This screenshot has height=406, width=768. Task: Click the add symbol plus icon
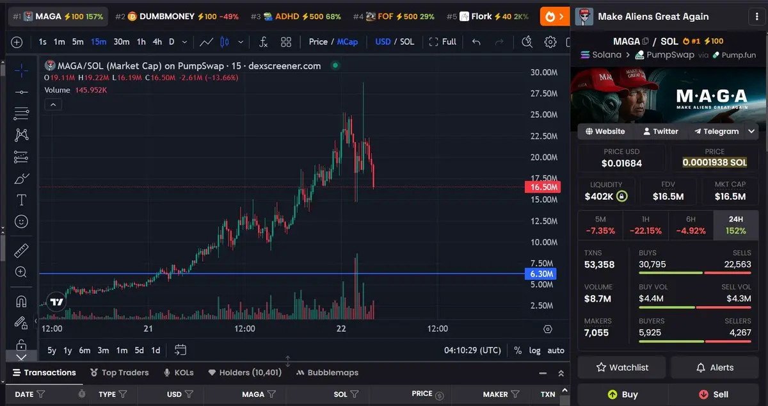point(17,42)
